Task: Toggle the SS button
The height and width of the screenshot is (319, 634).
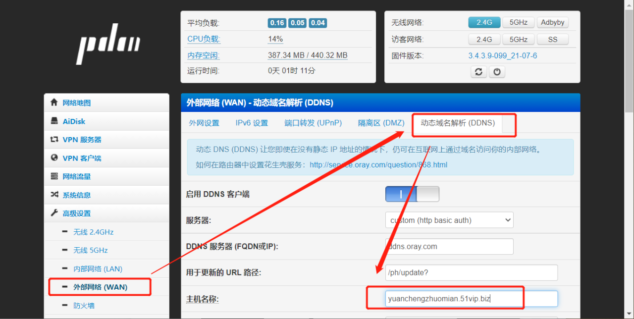Action: click(553, 39)
